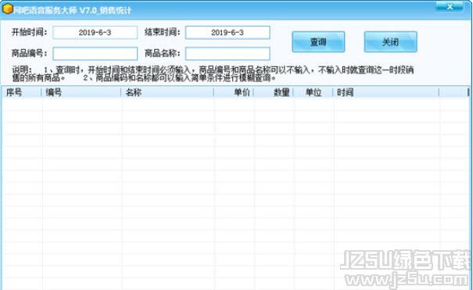Click the first empty row in results table
473x290 pixels.
tap(235, 104)
